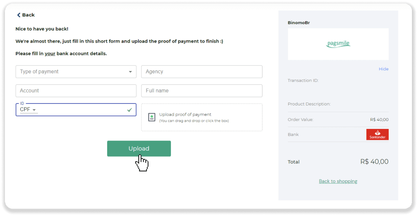This screenshot has width=418, height=216.
Task: Click the Back to shopping link
Action: 338,181
